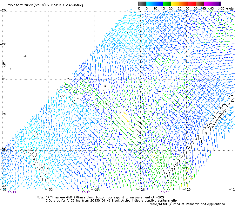The width and height of the screenshot is (235, 206).
Task: Click the "5" label under the color scale
Action: pyautogui.click(x=147, y=9)
